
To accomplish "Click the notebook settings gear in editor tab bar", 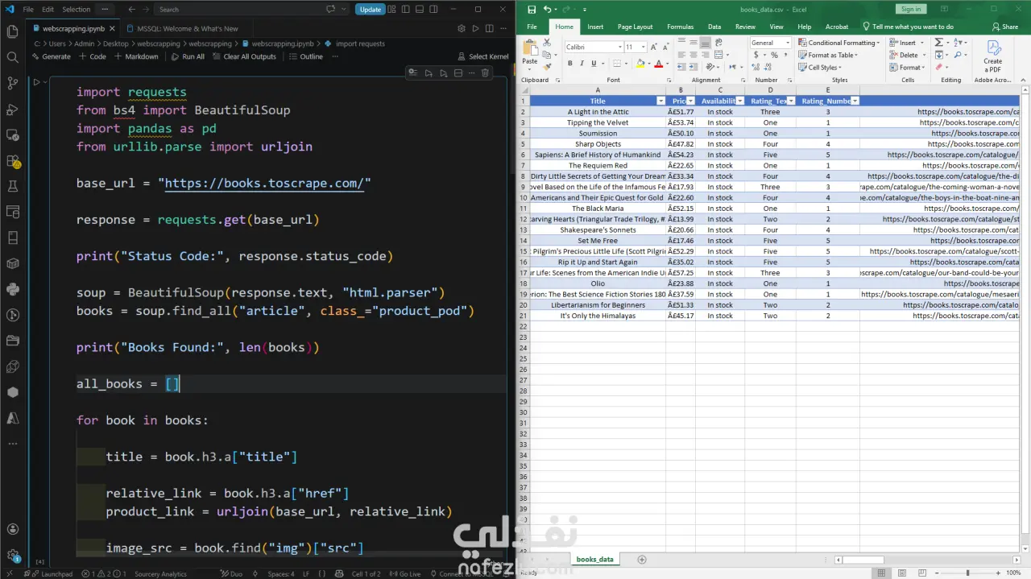I will click(x=462, y=28).
